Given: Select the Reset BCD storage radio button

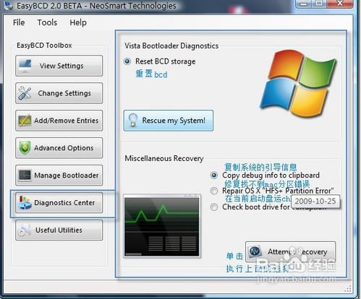Looking at the screenshot, I should [127, 61].
